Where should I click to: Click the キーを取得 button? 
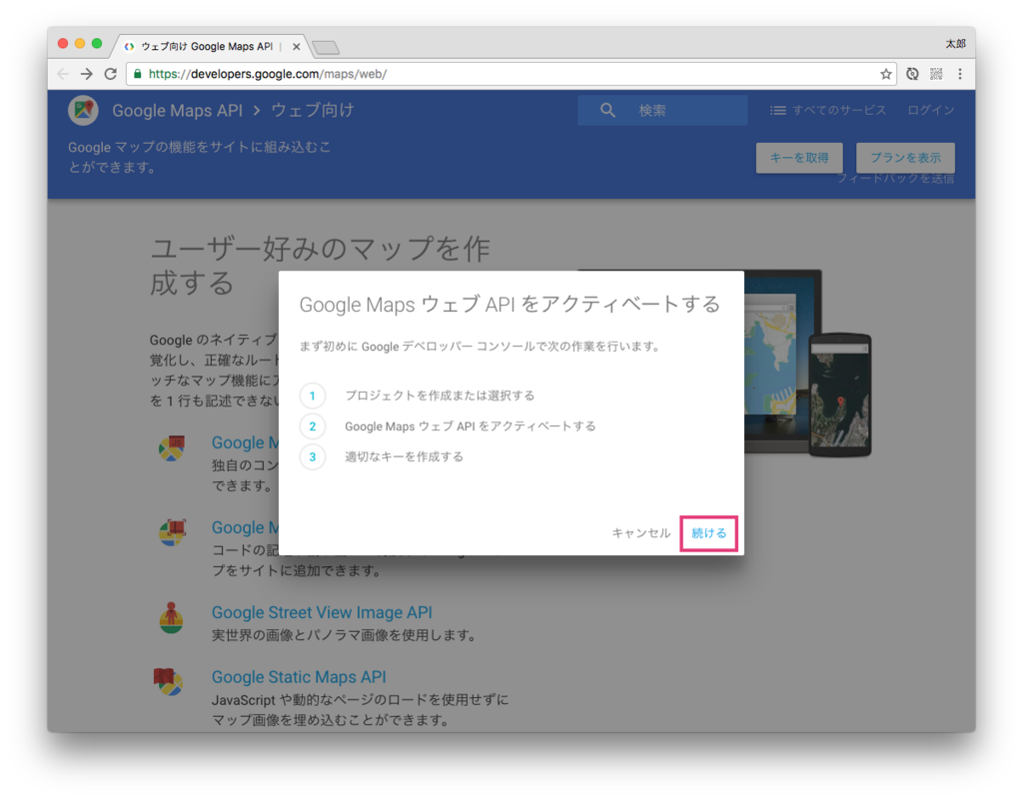point(798,158)
